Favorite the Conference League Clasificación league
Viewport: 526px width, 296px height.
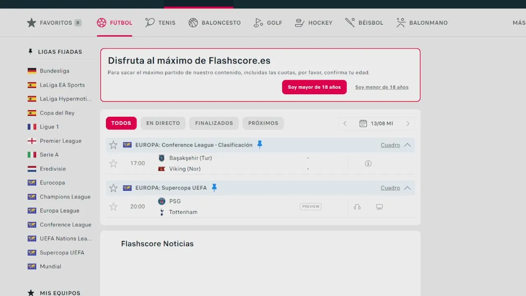pyautogui.click(x=113, y=145)
